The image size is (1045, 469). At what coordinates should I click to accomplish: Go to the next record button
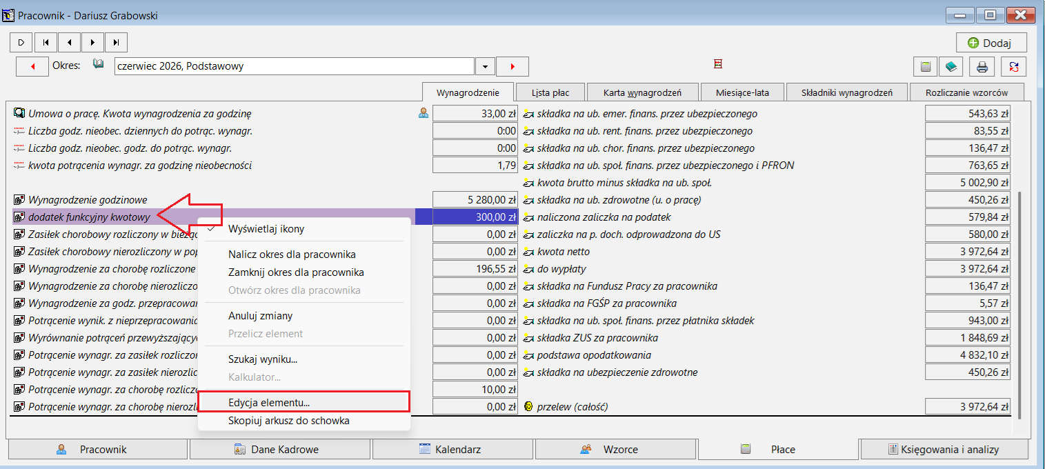tap(92, 42)
